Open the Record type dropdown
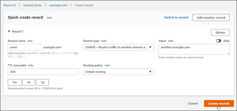This screenshot has width=237, height=111. (x=119, y=47)
